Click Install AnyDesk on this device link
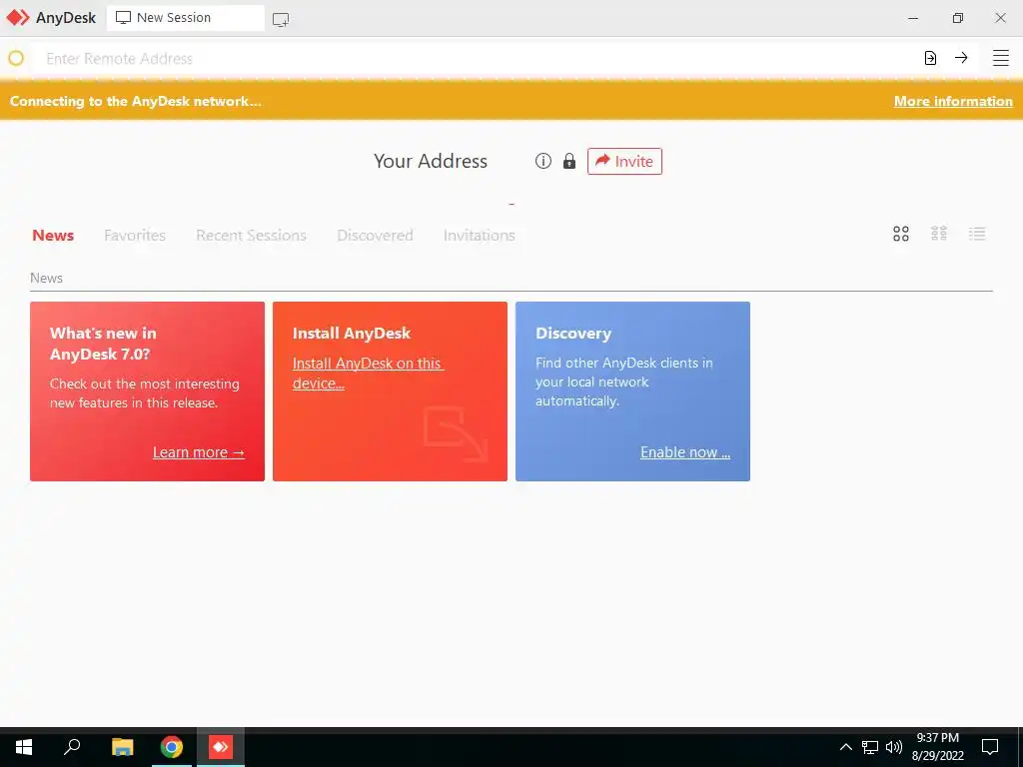Image resolution: width=1023 pixels, height=767 pixels. [368, 374]
